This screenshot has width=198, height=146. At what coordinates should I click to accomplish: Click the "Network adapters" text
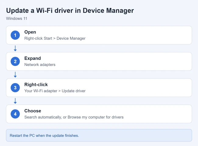pos(40,64)
